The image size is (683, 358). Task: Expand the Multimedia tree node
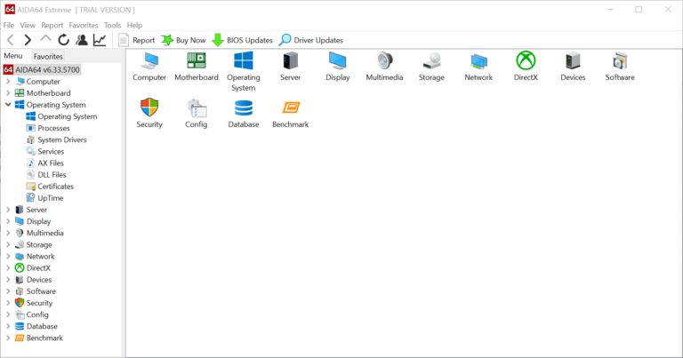coord(8,233)
